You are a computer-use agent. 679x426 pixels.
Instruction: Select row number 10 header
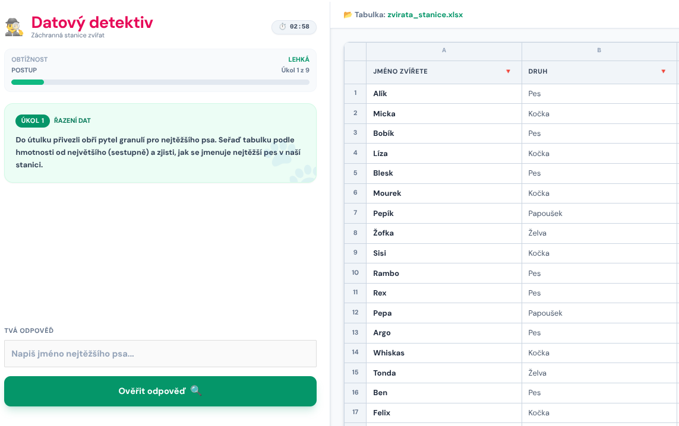[355, 273]
